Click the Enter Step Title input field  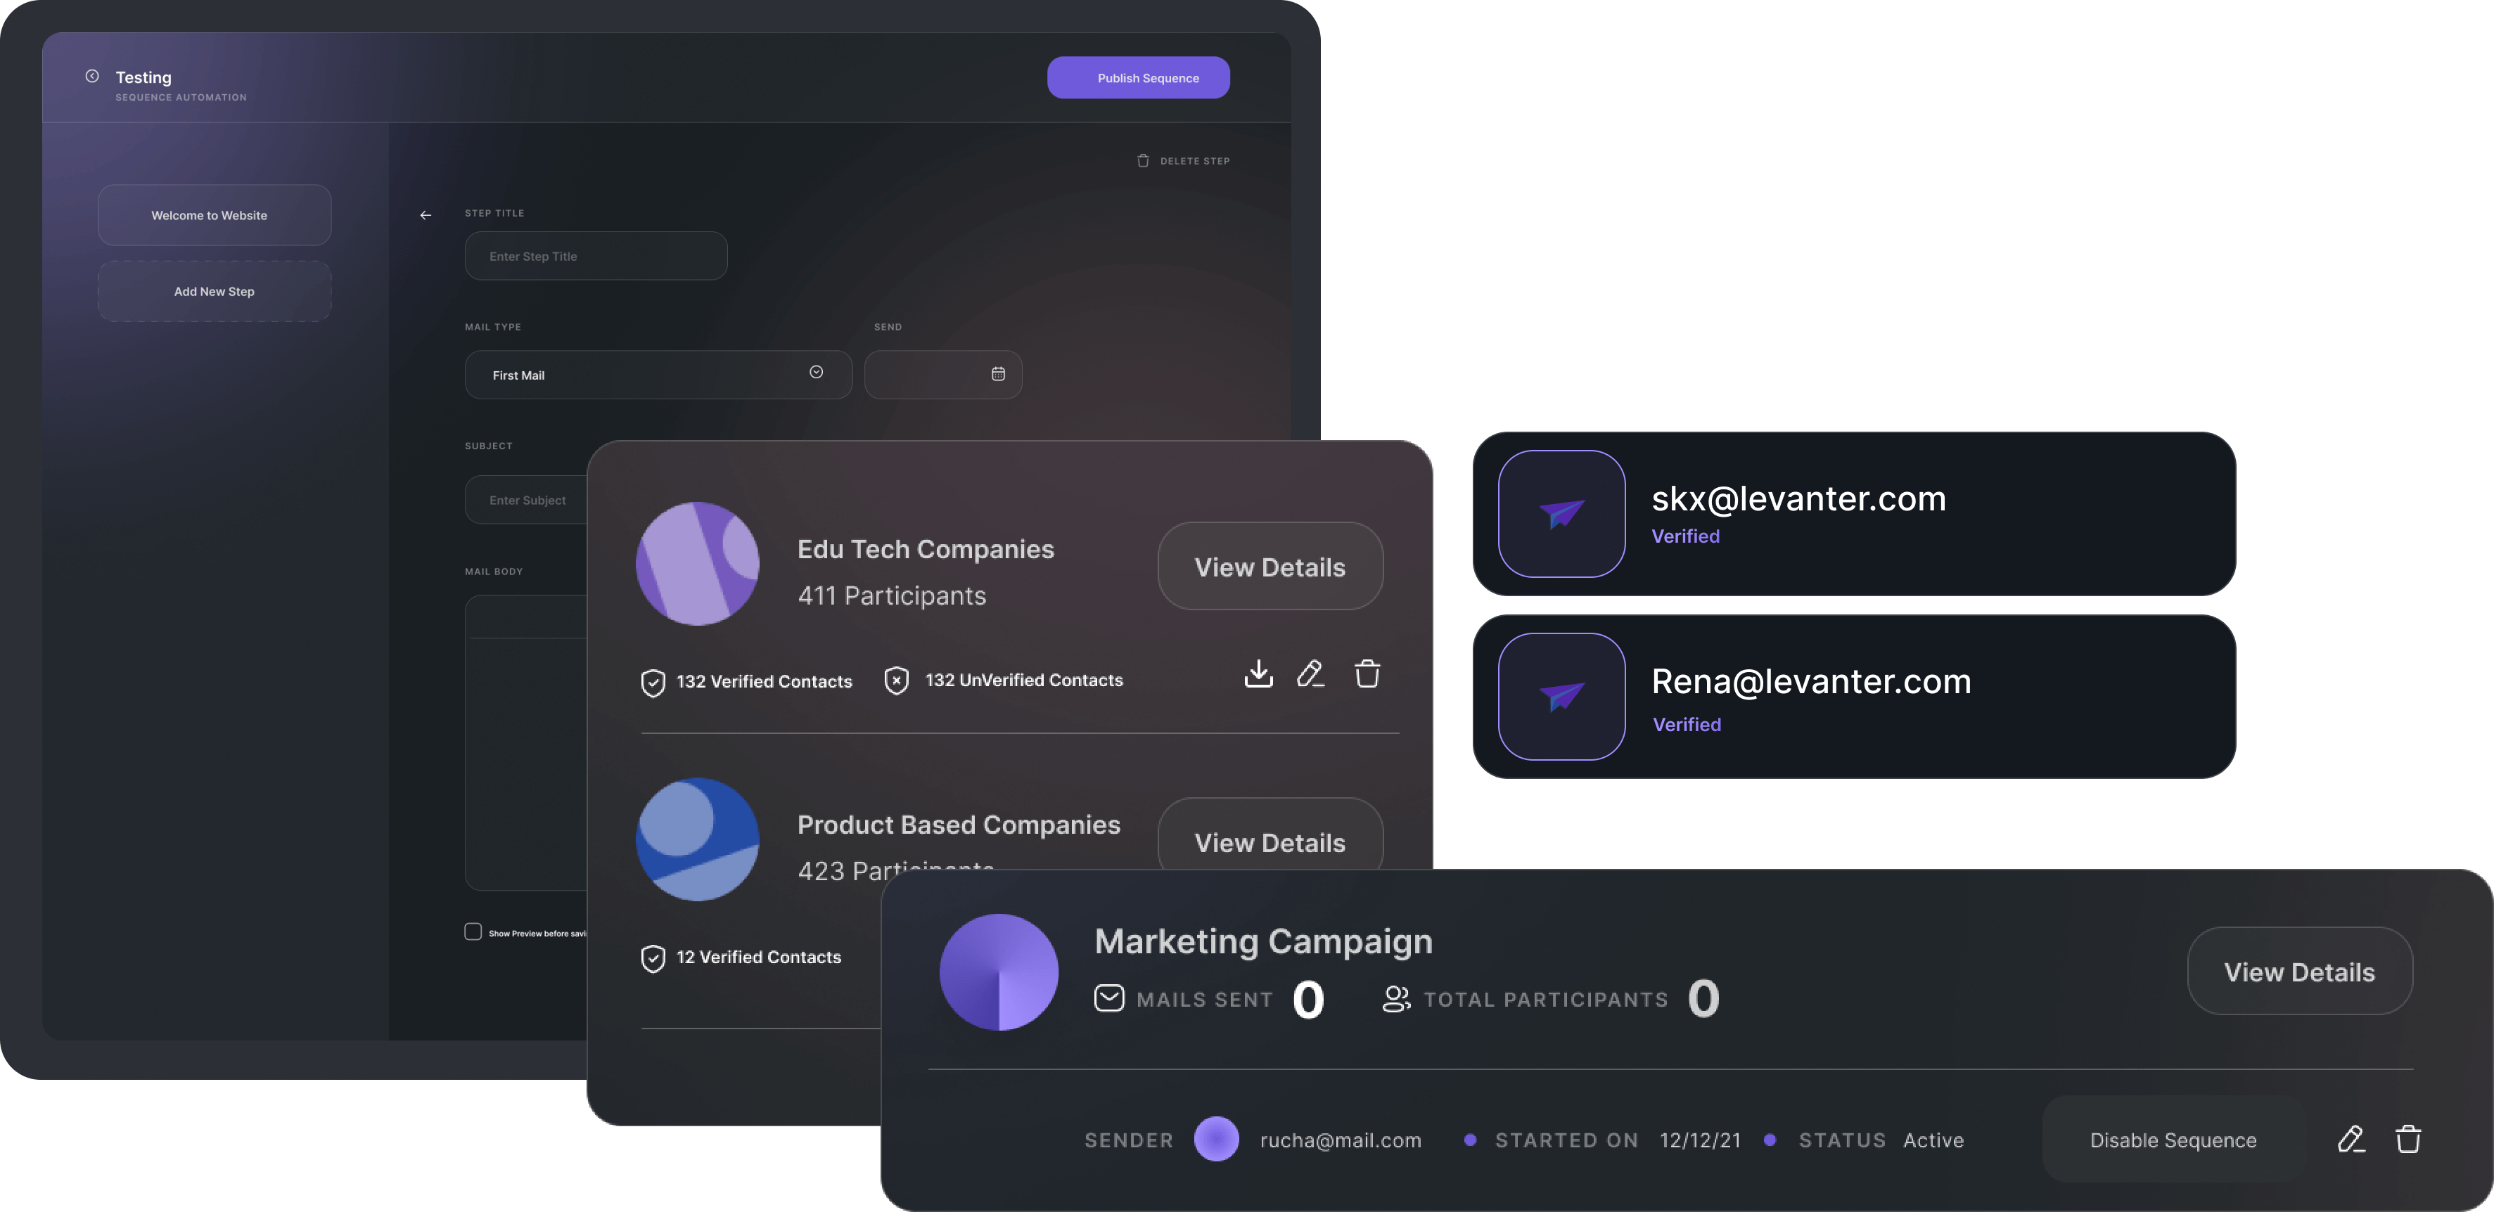[x=595, y=254]
